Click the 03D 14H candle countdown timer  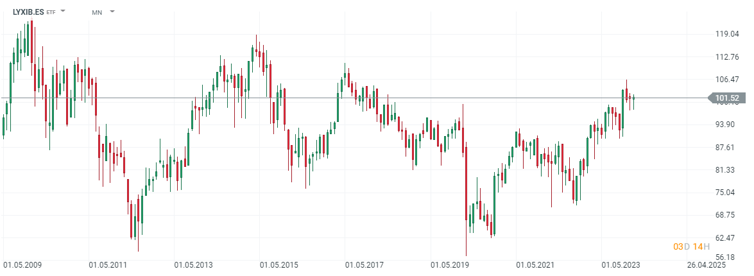pyautogui.click(x=692, y=246)
